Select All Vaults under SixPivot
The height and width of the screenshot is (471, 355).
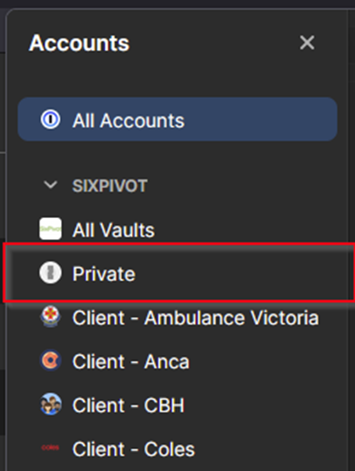click(x=114, y=230)
